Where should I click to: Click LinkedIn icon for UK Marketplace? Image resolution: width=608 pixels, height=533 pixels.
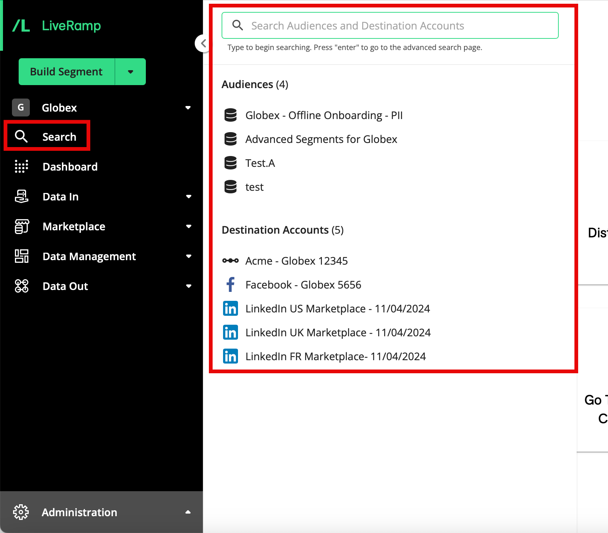click(231, 332)
